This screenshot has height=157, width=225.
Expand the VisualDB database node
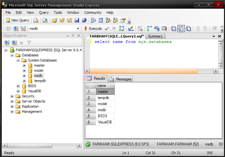click(x=18, y=91)
